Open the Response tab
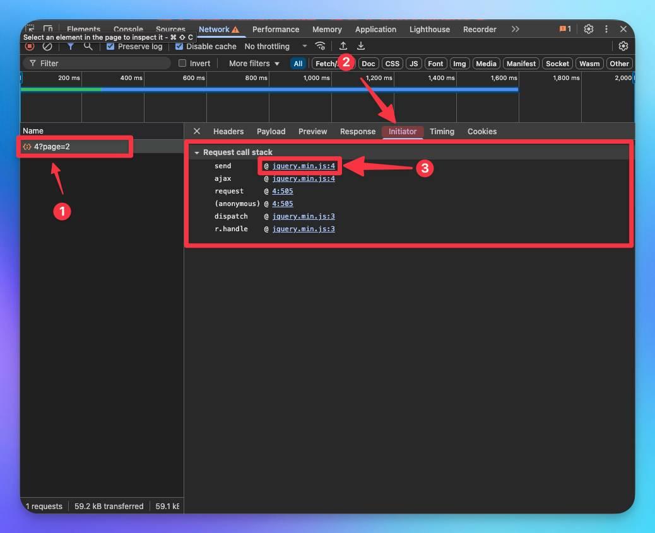 [358, 132]
